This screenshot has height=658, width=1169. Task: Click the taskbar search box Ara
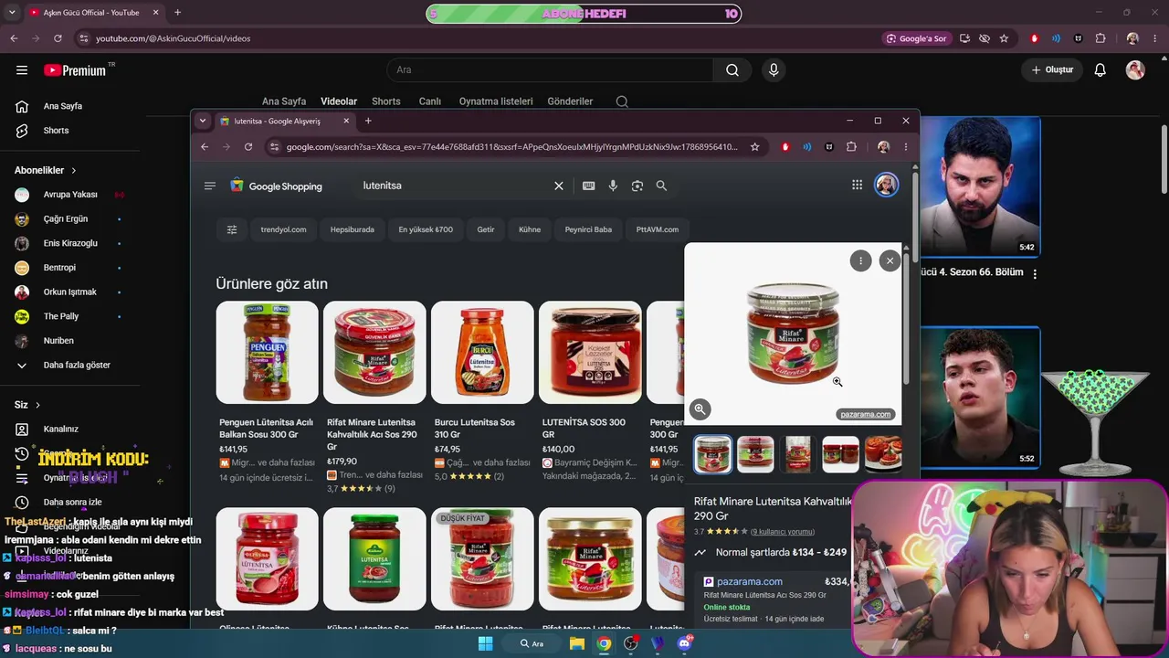[532, 643]
